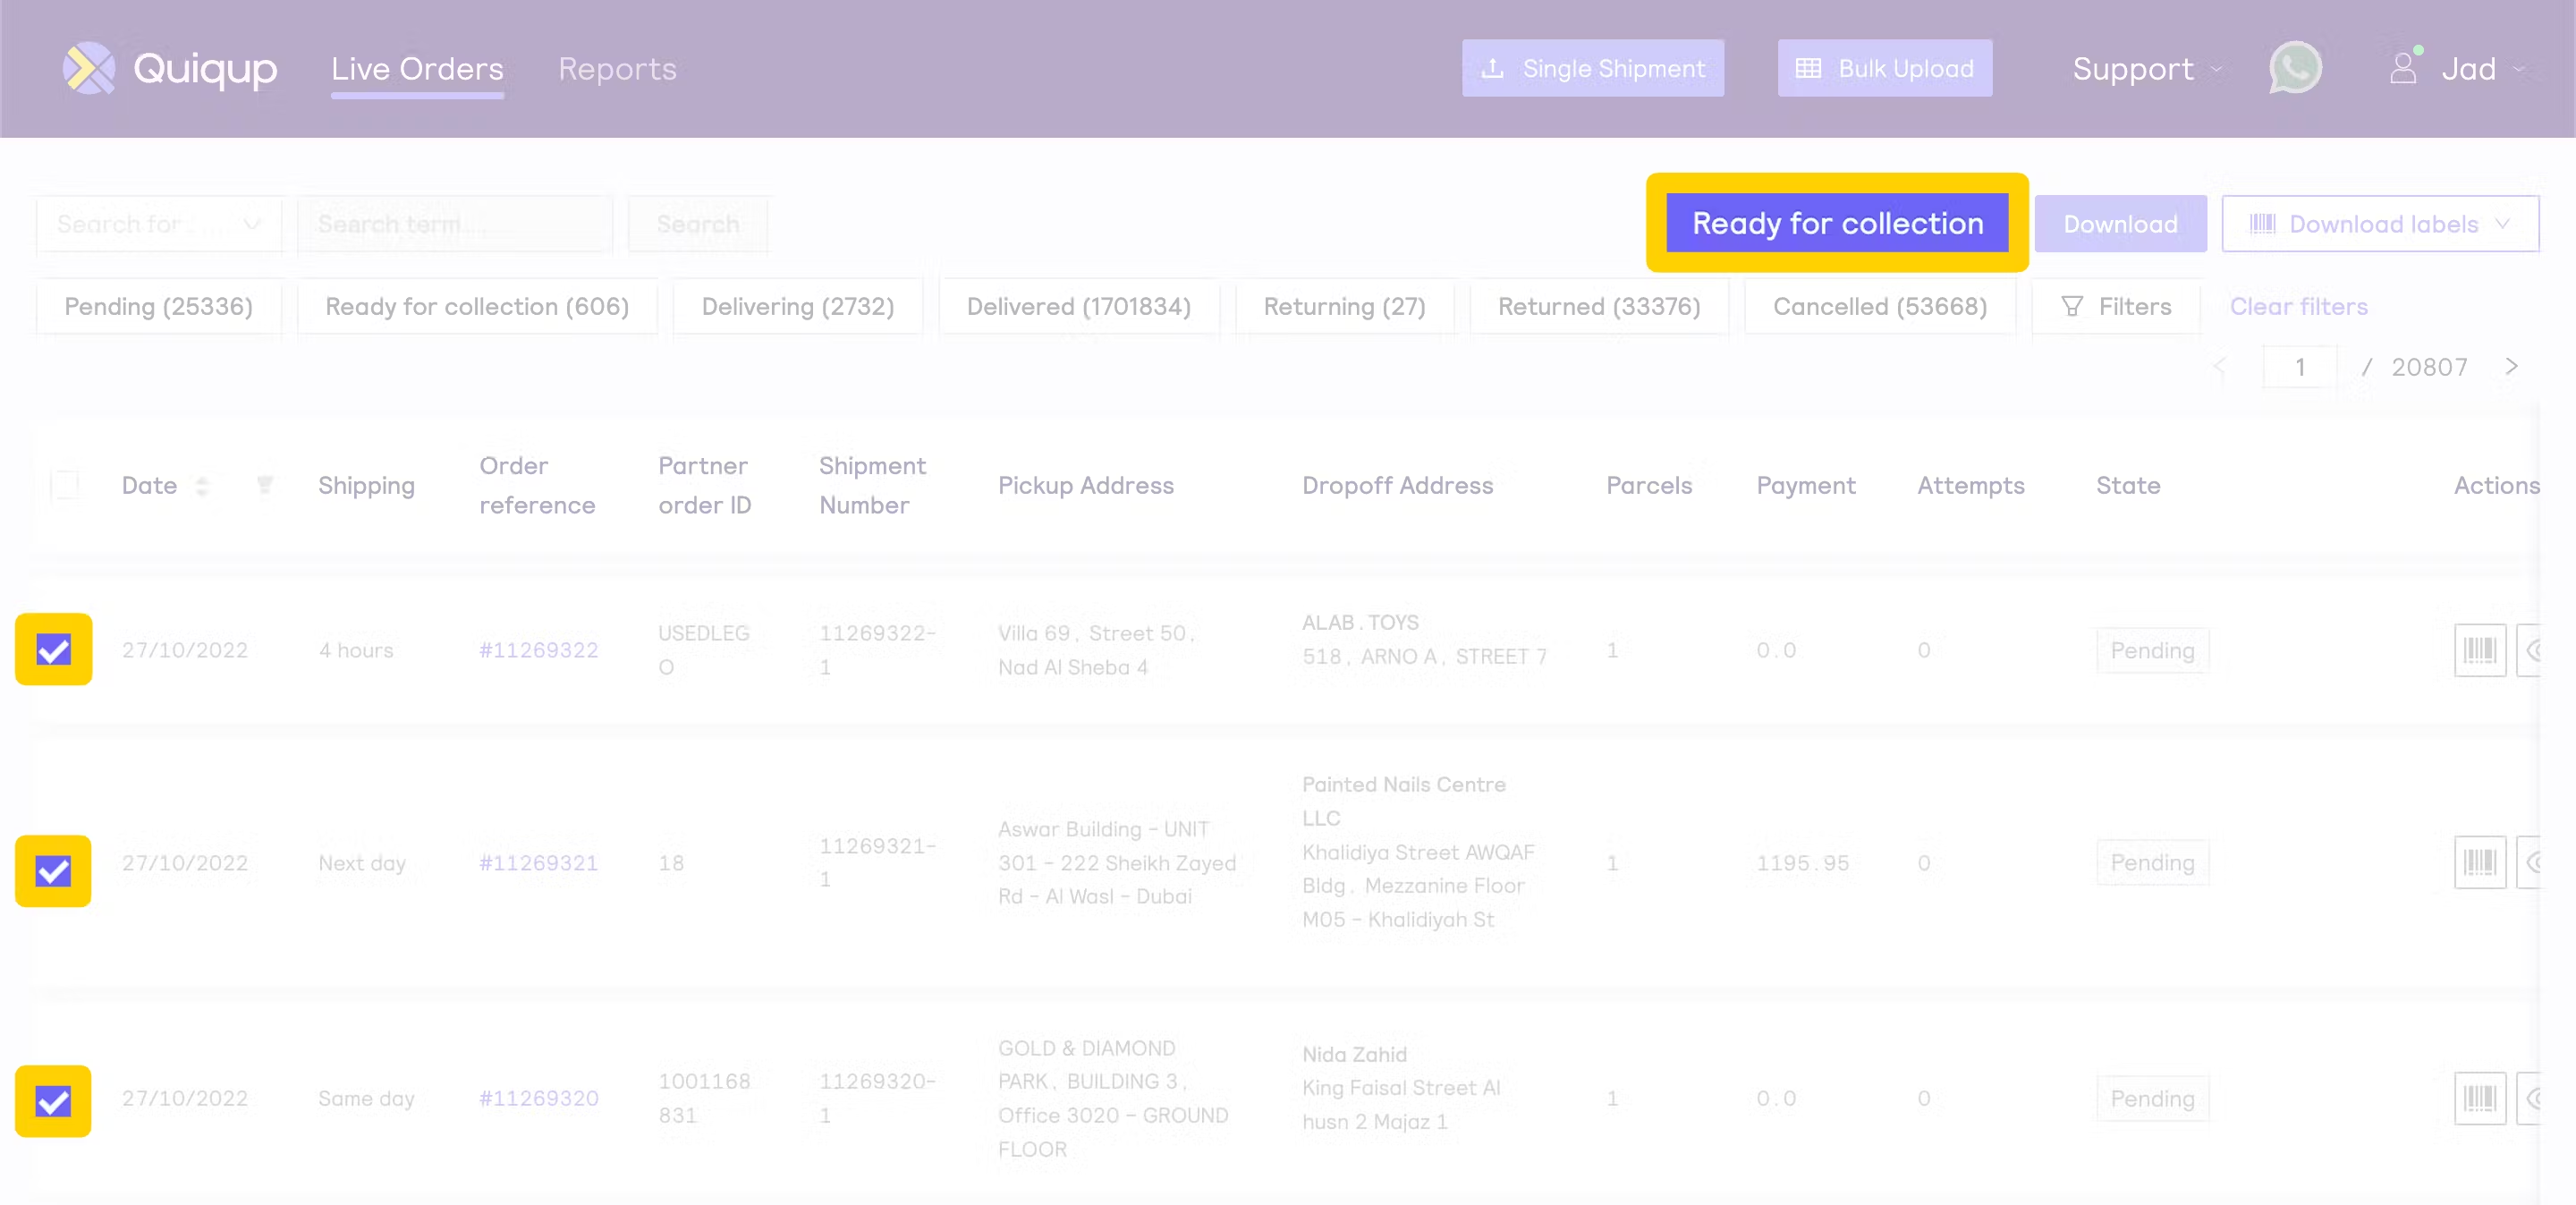This screenshot has width=2576, height=1205.
Task: Click the Date column filter icon
Action: [265, 485]
